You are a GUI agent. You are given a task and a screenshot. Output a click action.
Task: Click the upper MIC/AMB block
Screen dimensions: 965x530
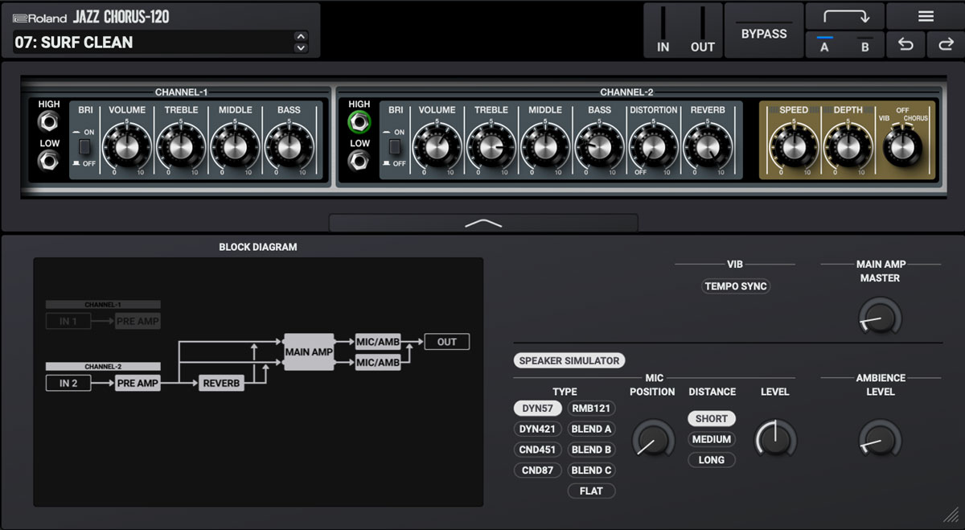coord(378,343)
